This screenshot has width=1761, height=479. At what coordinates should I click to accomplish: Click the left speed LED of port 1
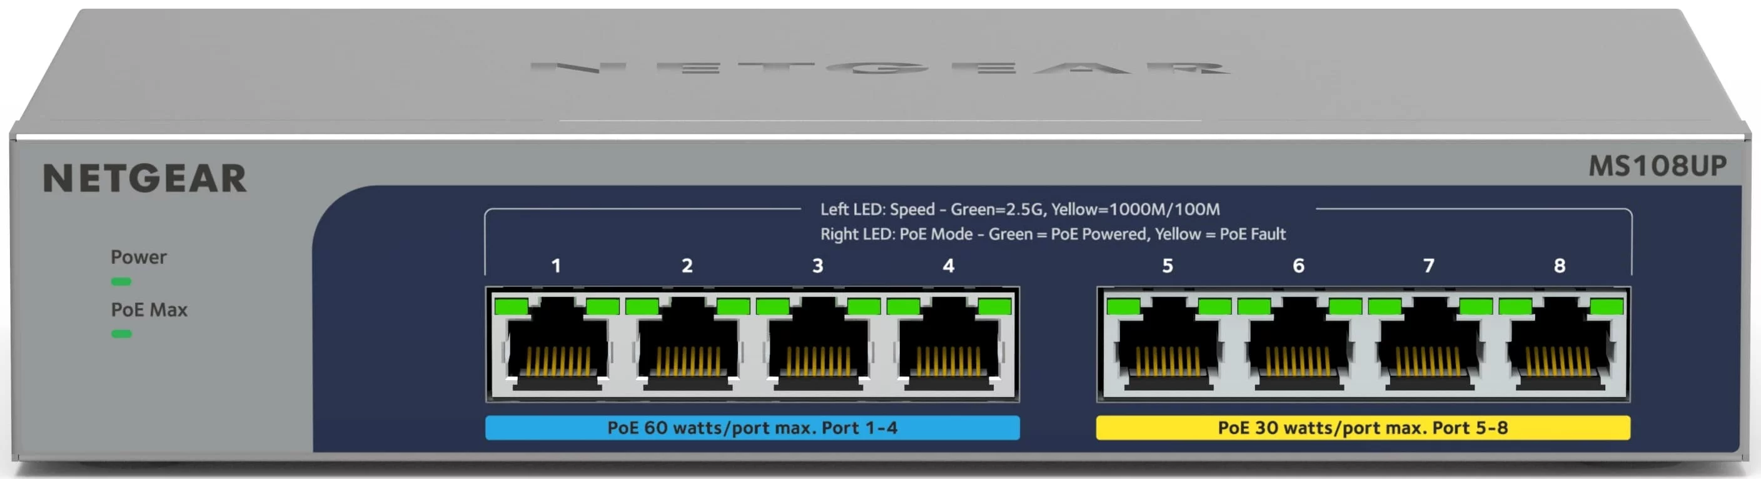coord(512,306)
